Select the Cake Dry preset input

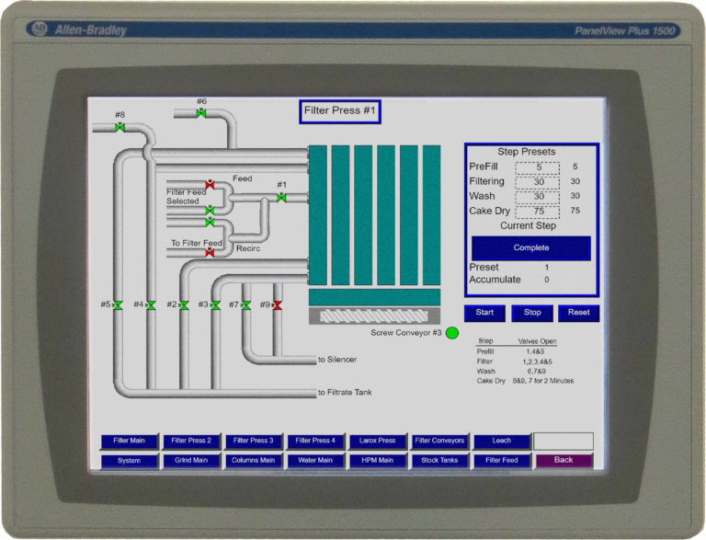coord(539,211)
